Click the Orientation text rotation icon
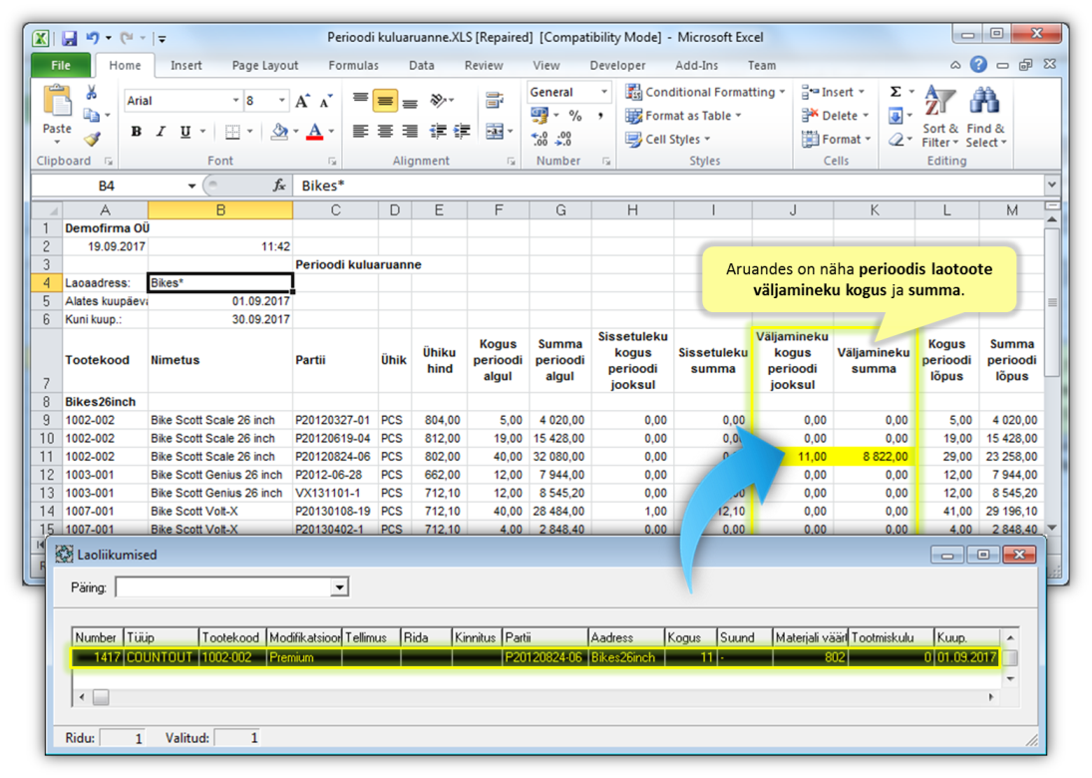 (x=438, y=101)
